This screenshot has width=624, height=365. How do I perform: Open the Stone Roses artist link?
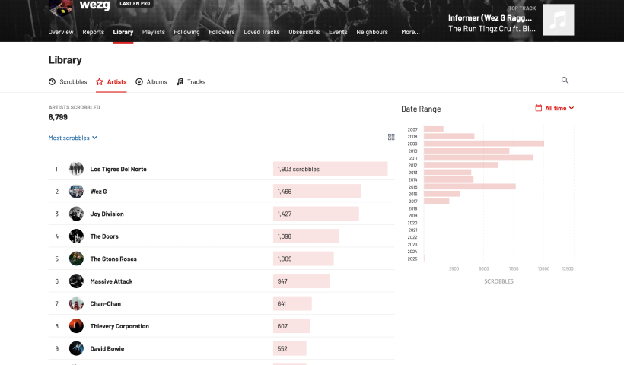[113, 259]
